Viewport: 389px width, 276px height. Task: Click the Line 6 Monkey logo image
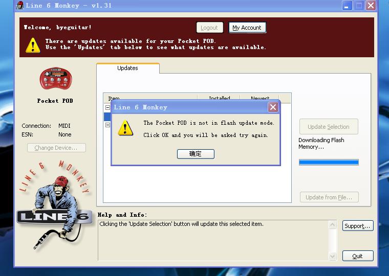[x=54, y=204]
